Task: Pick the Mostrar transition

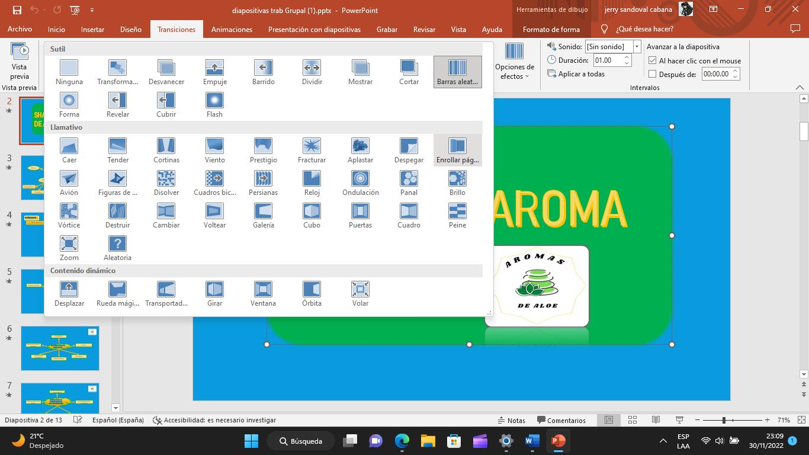Action: 361,72
